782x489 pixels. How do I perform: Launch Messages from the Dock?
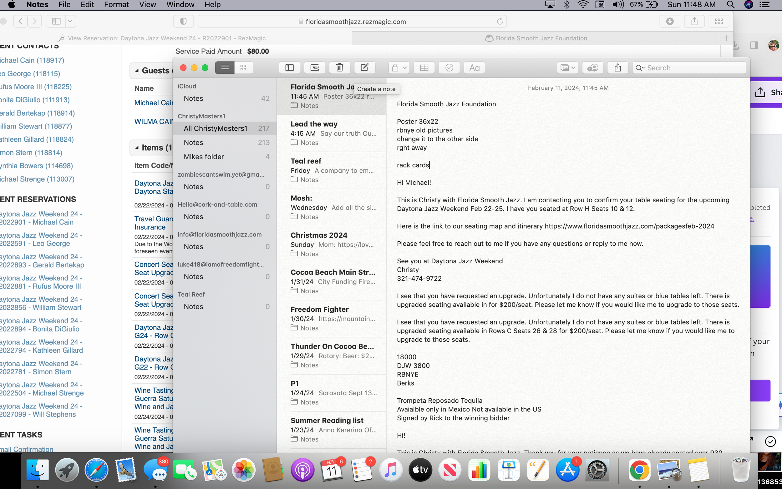coord(155,470)
